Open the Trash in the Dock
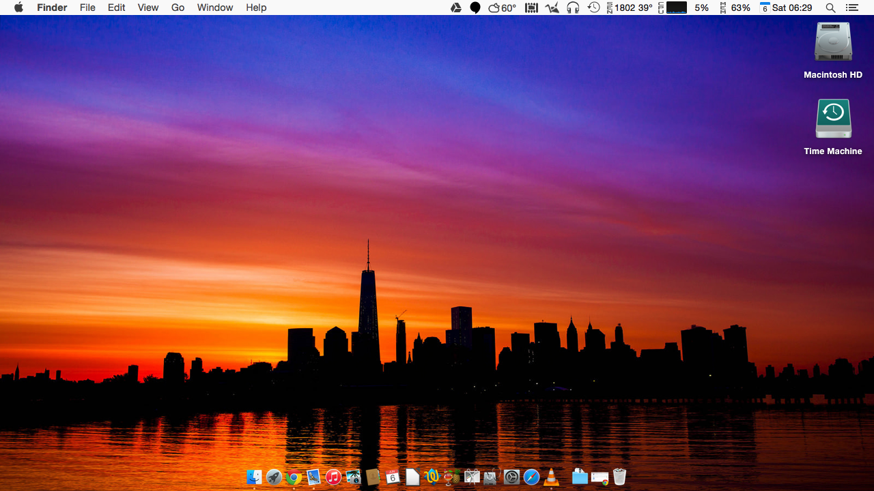This screenshot has height=491, width=874. (x=619, y=477)
